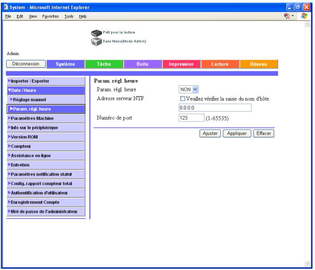This screenshot has height=270, width=315.
Task: Click the Dans Menu(Mode Admin) status text
Action: point(124,41)
